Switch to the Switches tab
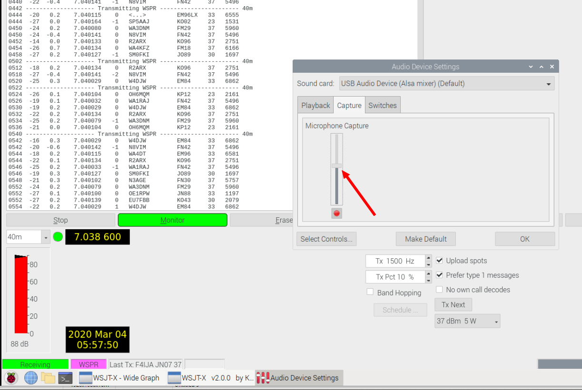Screen dimensions: 582x390 pos(382,106)
